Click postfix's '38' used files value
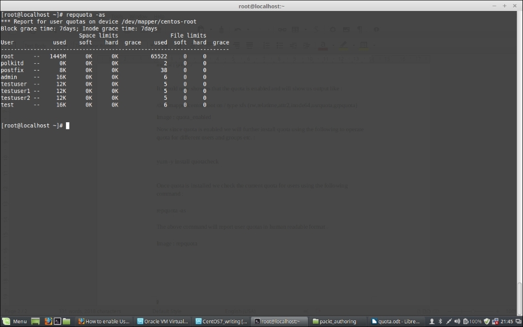 point(164,71)
